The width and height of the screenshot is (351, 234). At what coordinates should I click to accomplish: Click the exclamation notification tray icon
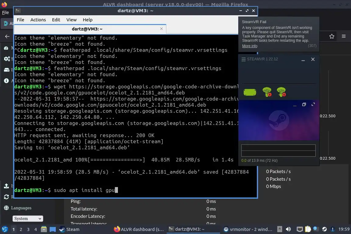(x=333, y=229)
